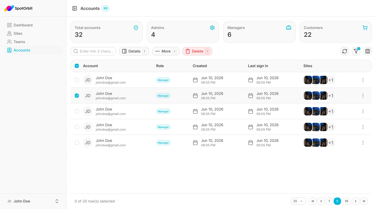Image resolution: width=376 pixels, height=209 pixels.
Task: Refresh the accounts table
Action: (345, 51)
